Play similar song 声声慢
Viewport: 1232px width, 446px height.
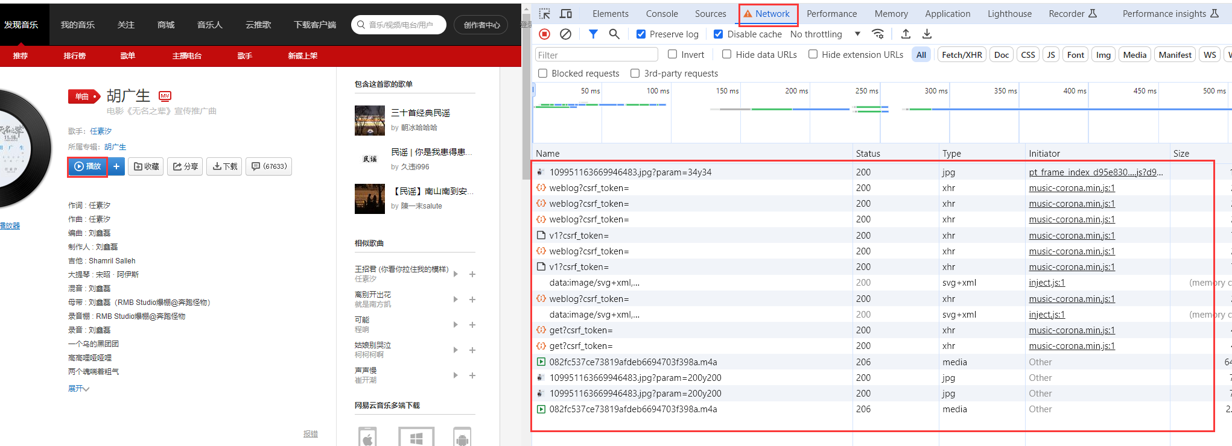(456, 375)
